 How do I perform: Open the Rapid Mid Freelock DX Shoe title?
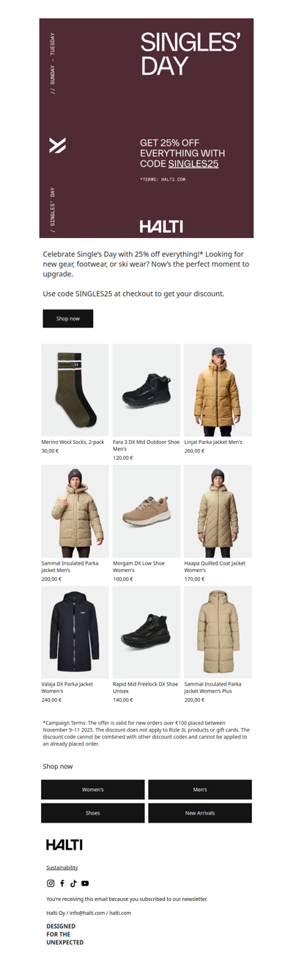[x=146, y=688]
